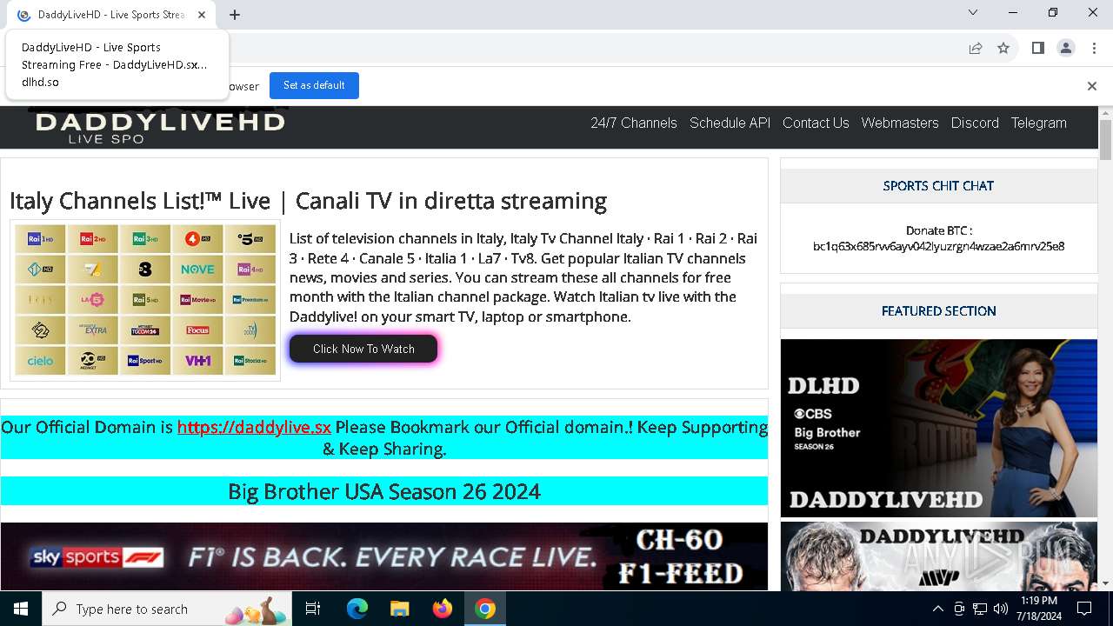Click the Canale 5 HD channel logo
Viewport: 1113px width, 626px height.
[x=250, y=239]
